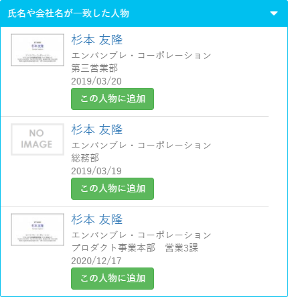Collapse the 氏名や会社名が一致した人物 panel arrow
288x297 pixels.
point(274,13)
